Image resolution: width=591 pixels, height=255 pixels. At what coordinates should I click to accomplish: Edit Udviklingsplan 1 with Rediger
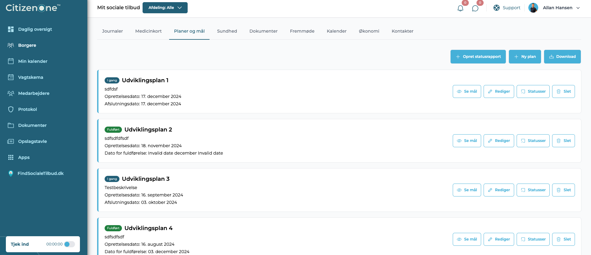[499, 91]
